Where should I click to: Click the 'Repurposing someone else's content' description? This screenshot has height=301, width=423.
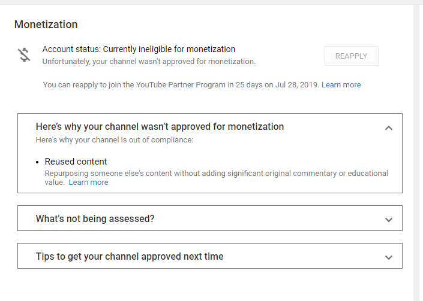(217, 178)
